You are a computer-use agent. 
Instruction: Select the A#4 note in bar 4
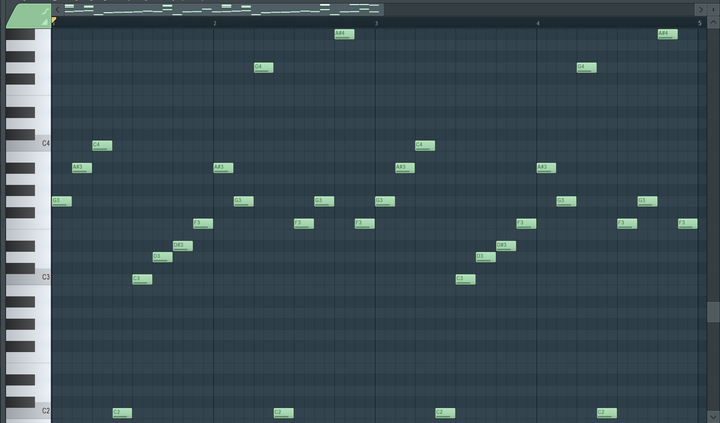[668, 34]
